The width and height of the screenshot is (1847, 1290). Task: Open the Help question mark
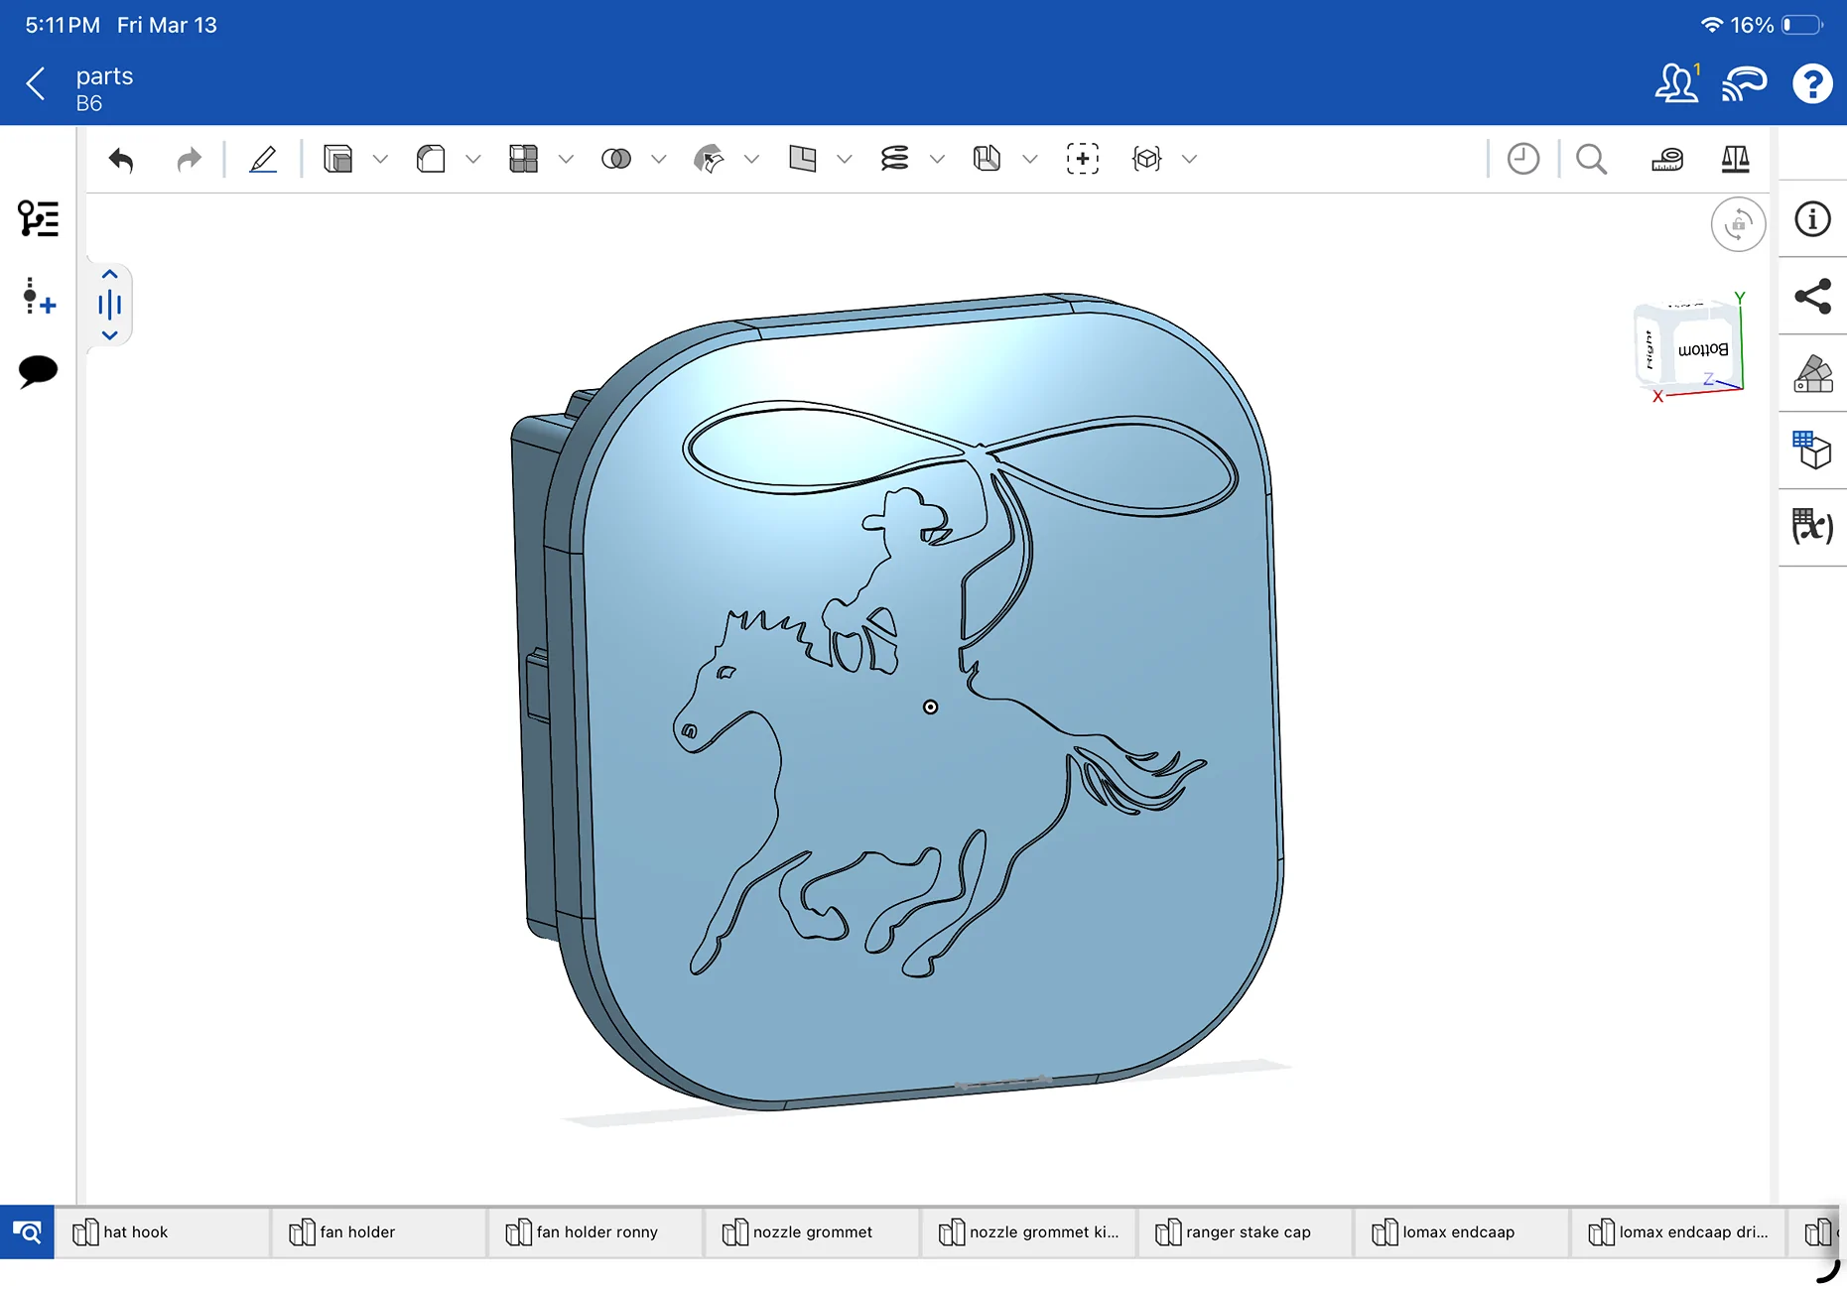(x=1812, y=83)
